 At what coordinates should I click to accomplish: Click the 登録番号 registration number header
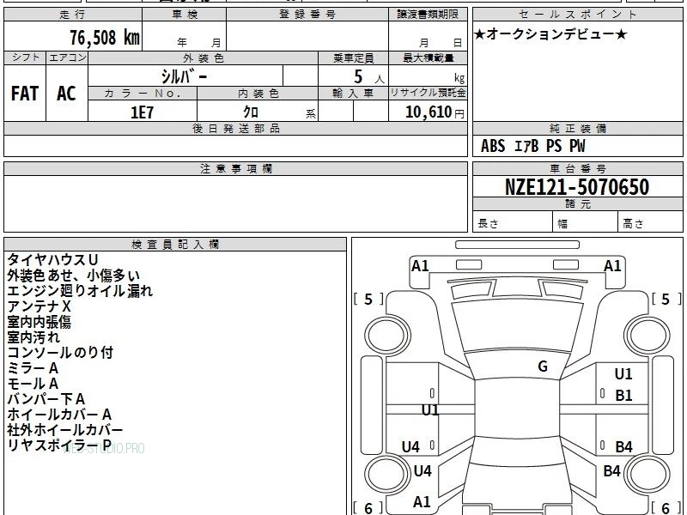coord(307,15)
